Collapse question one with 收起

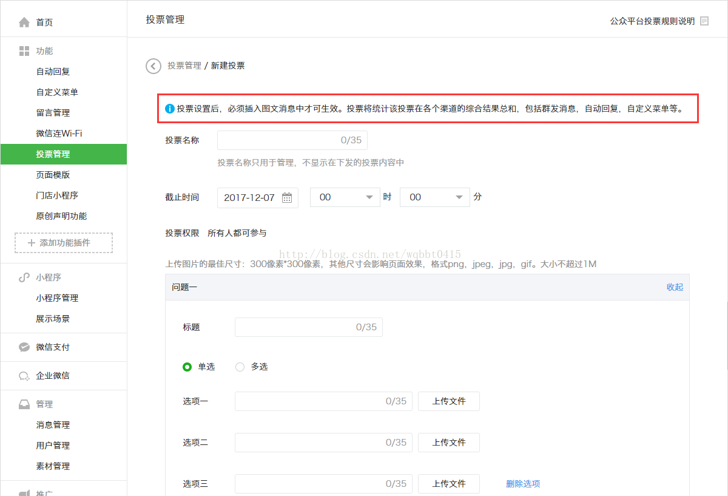click(x=675, y=287)
